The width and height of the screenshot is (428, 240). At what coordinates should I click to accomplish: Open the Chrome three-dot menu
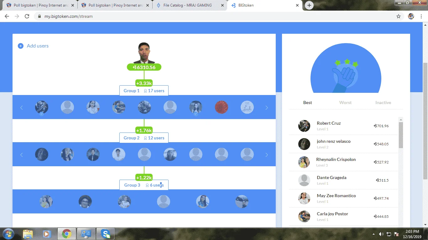(421, 16)
